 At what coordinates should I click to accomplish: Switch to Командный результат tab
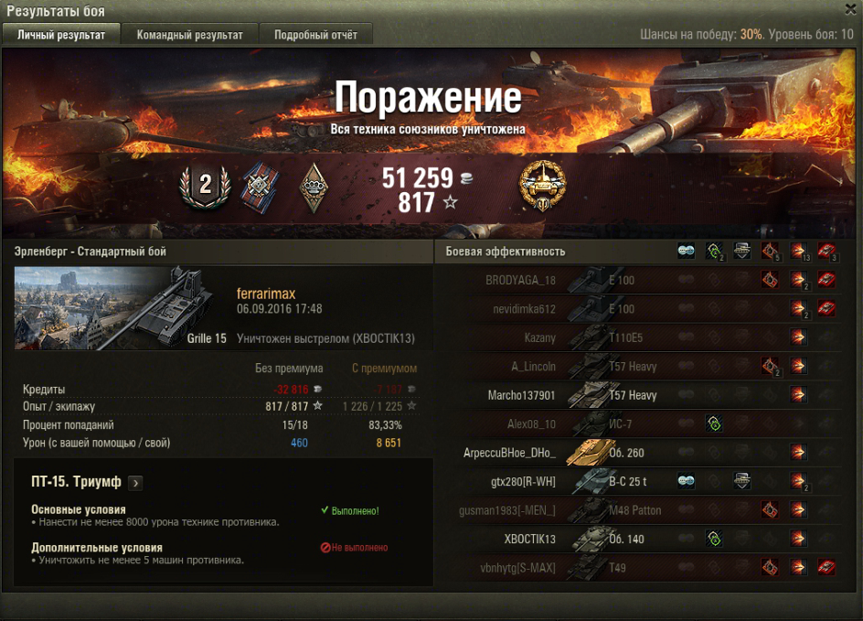click(x=189, y=35)
